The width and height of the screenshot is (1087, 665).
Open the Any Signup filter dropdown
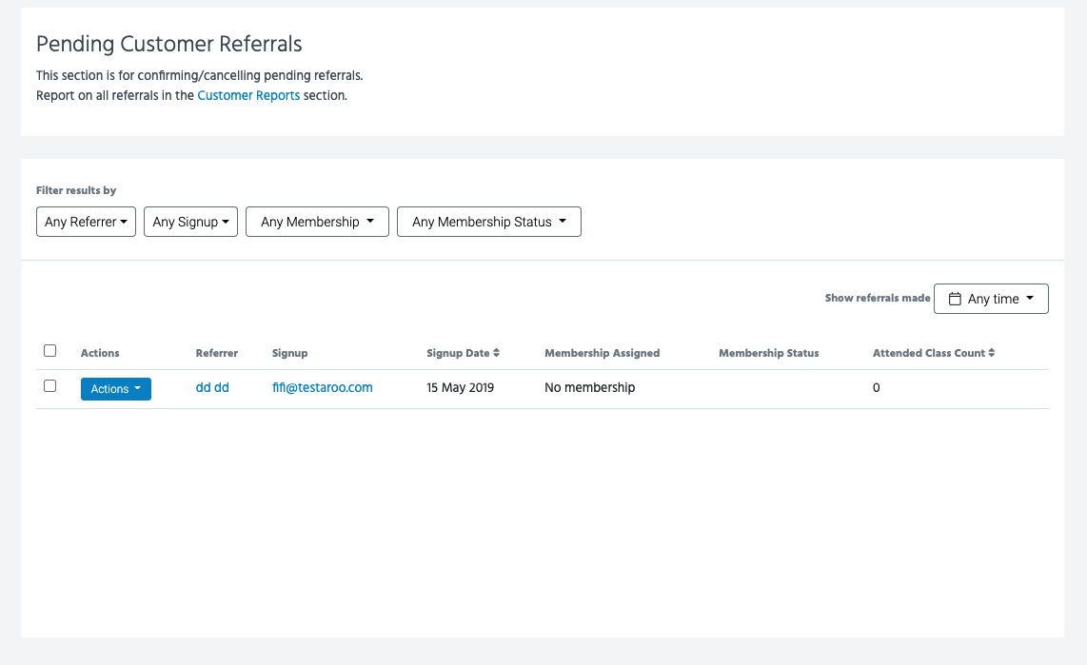click(x=190, y=222)
